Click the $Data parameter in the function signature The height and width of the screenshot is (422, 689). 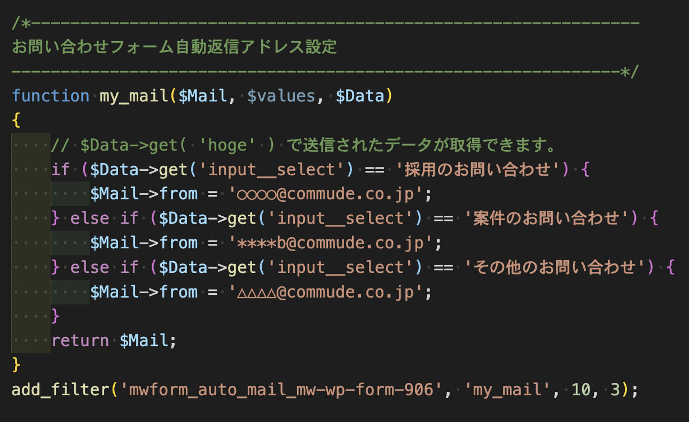coord(360,96)
